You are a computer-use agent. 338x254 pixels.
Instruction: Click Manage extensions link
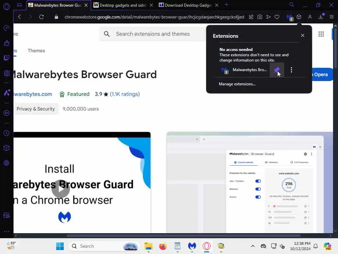click(237, 84)
